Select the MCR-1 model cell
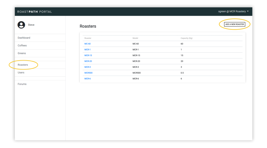Image resolution: width=267 pixels, height=148 pixels. coord(136,50)
